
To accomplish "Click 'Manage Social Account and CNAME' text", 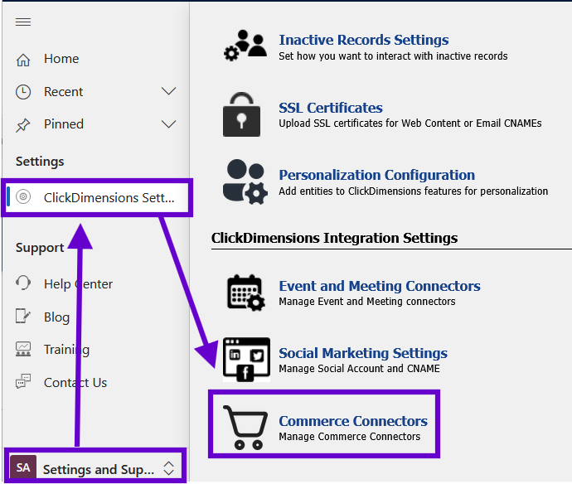I will 359,369.
